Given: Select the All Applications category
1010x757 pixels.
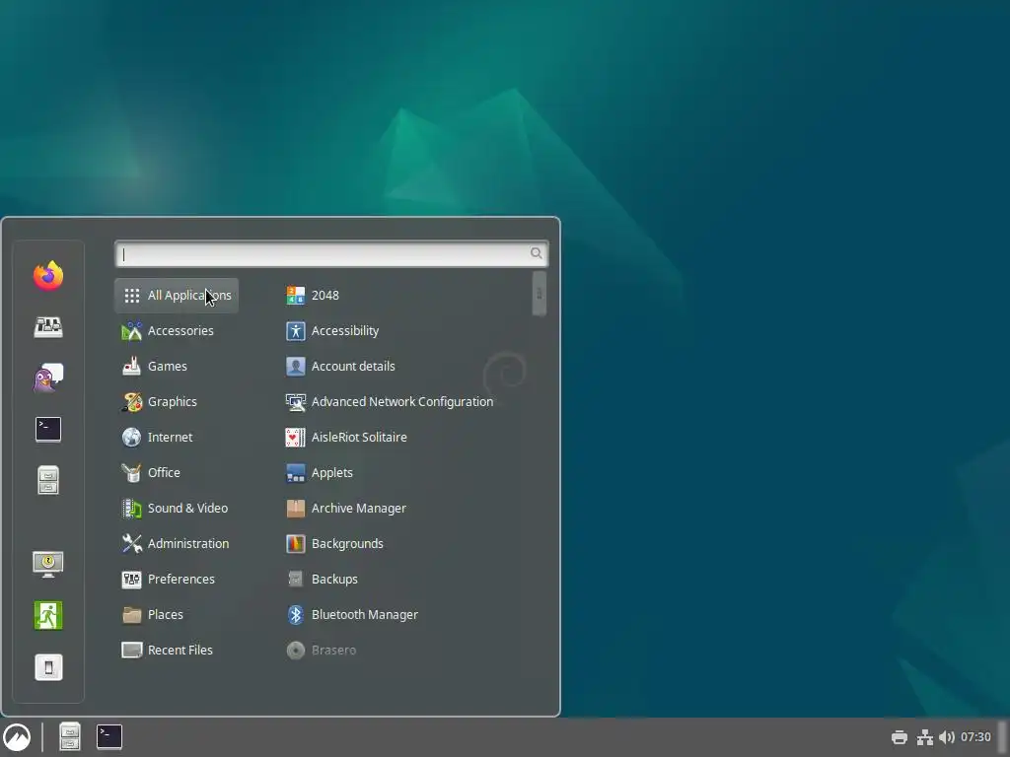Looking at the screenshot, I should pos(177,296).
